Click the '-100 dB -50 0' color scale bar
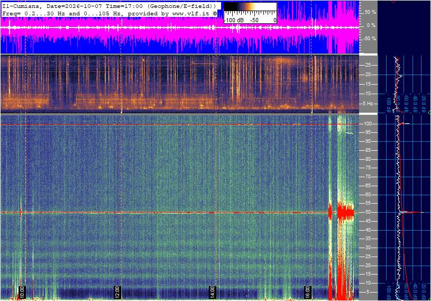431x301 pixels. (250, 13)
